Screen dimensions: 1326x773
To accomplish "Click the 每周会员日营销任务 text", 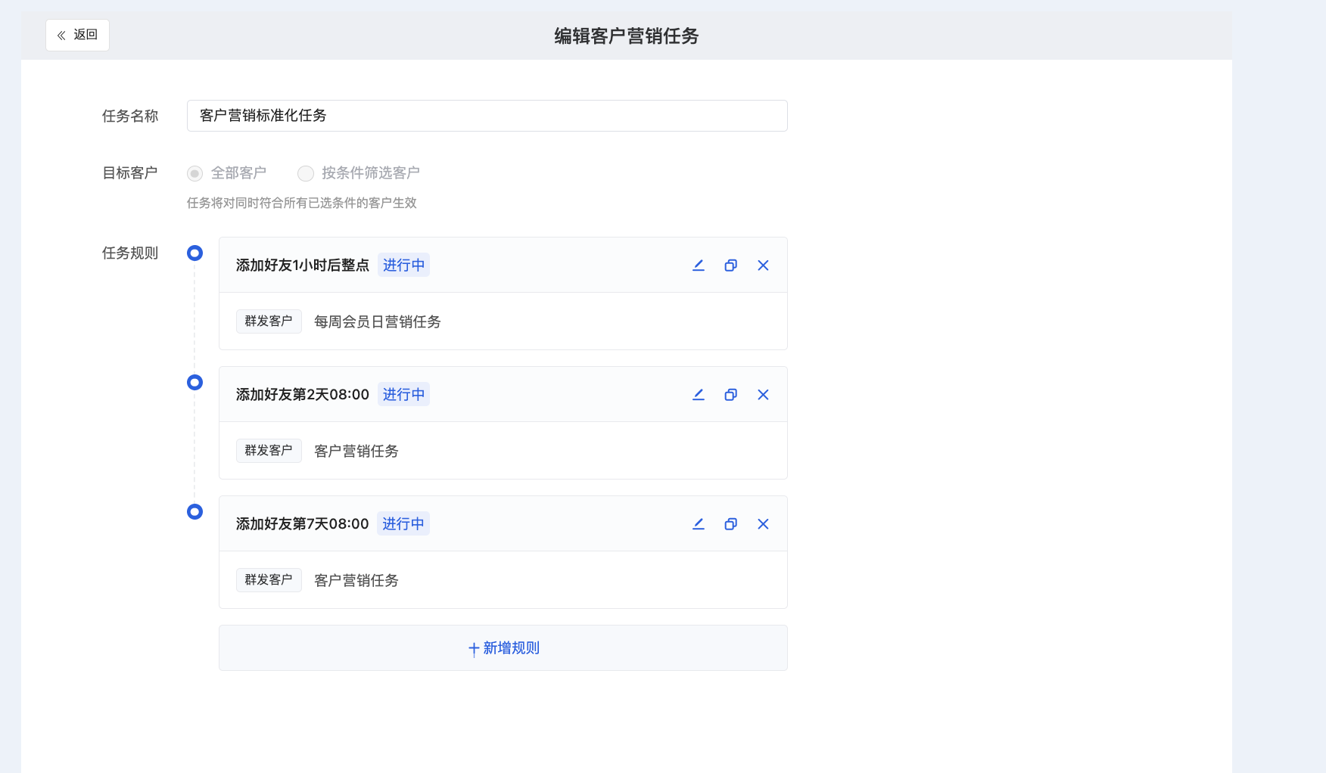I will (377, 321).
